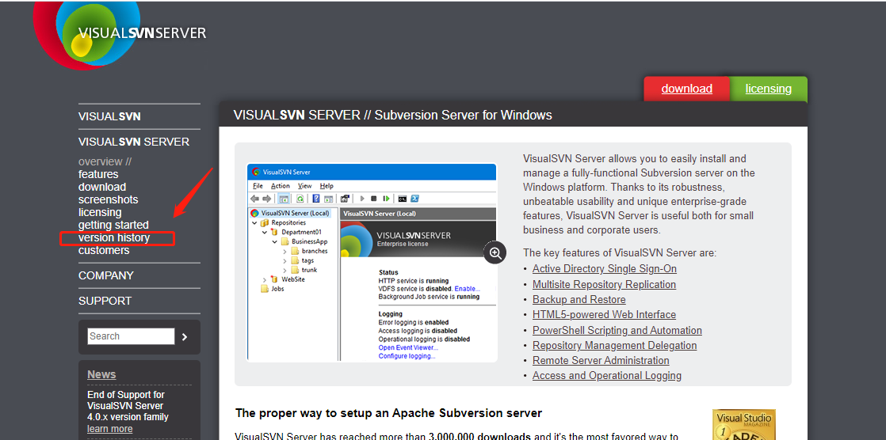Click Show/Hide Action Pane icon in embedded toolbar
The height and width of the screenshot is (440, 886).
coord(328,199)
